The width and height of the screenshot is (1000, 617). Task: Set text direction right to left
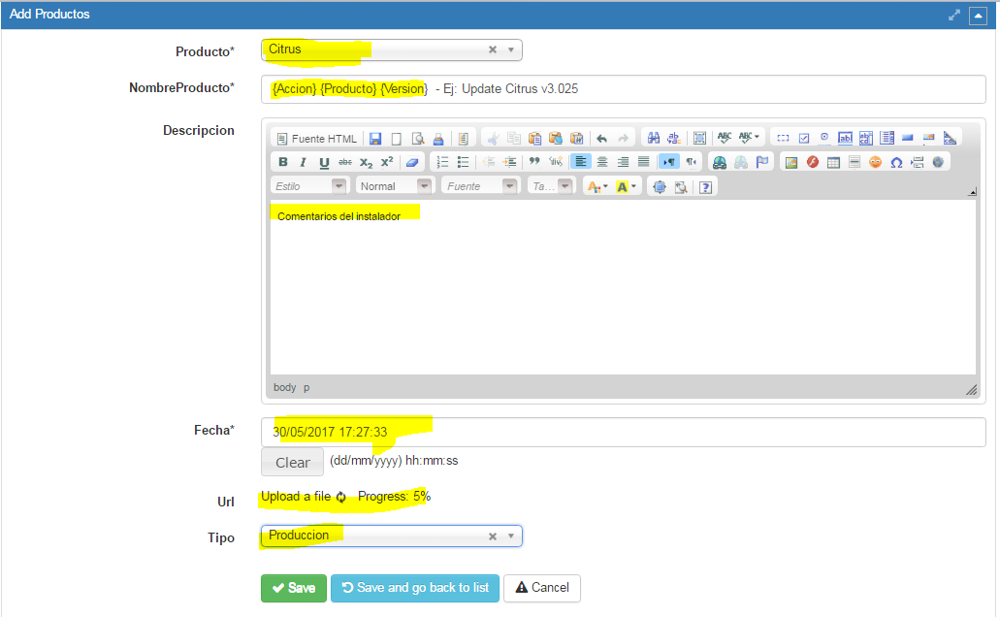[691, 162]
